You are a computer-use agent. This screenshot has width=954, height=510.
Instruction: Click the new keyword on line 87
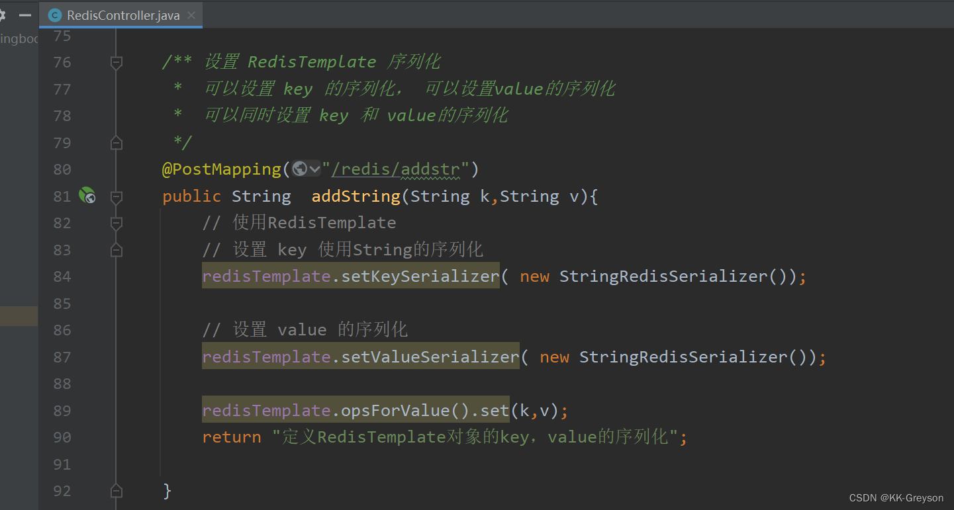[x=554, y=357]
